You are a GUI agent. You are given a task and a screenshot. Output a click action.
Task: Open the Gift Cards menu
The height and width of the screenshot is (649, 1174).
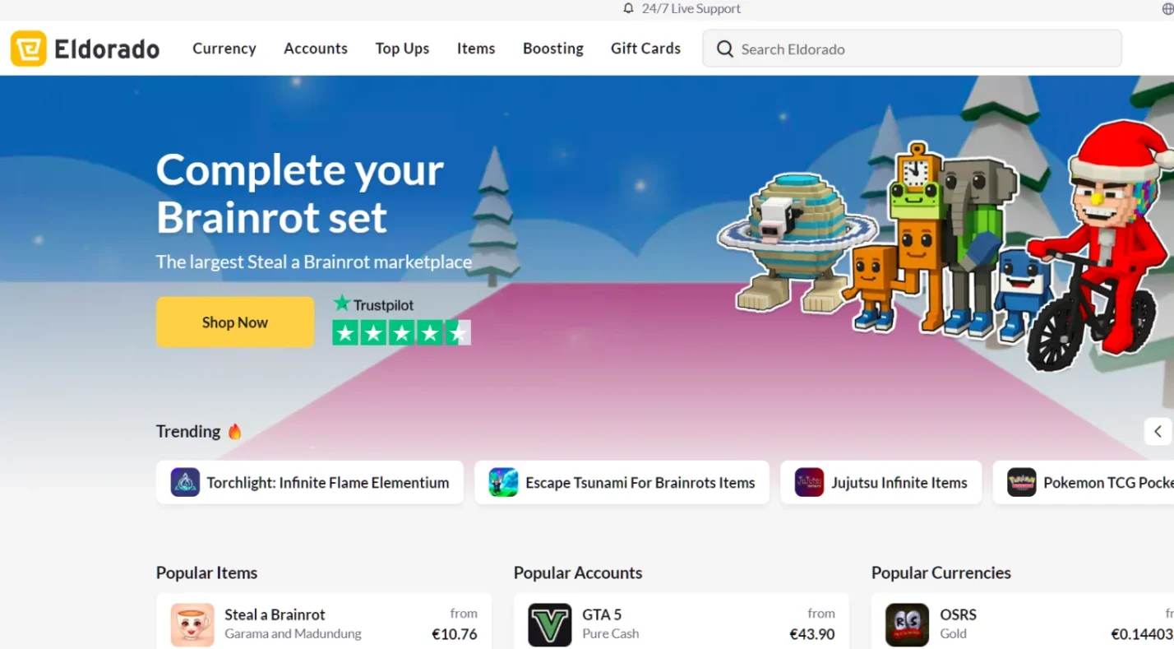pos(645,49)
